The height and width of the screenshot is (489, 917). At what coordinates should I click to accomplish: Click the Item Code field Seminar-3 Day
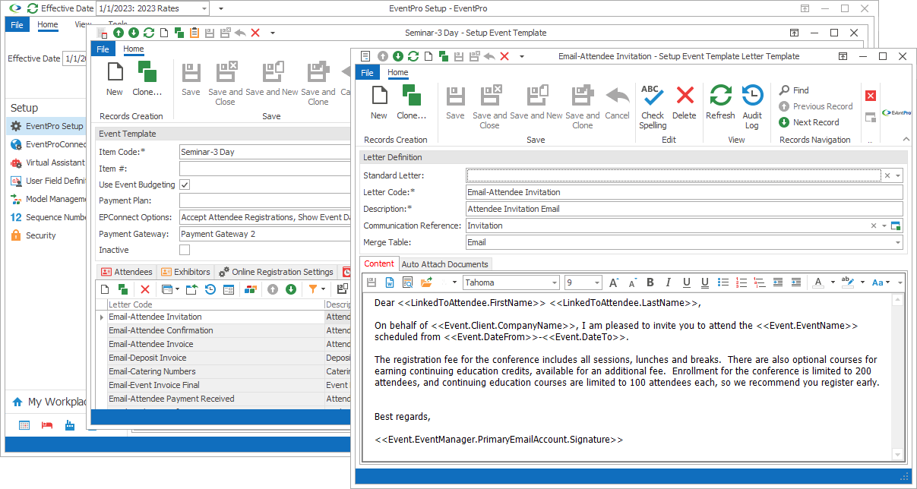click(x=265, y=152)
